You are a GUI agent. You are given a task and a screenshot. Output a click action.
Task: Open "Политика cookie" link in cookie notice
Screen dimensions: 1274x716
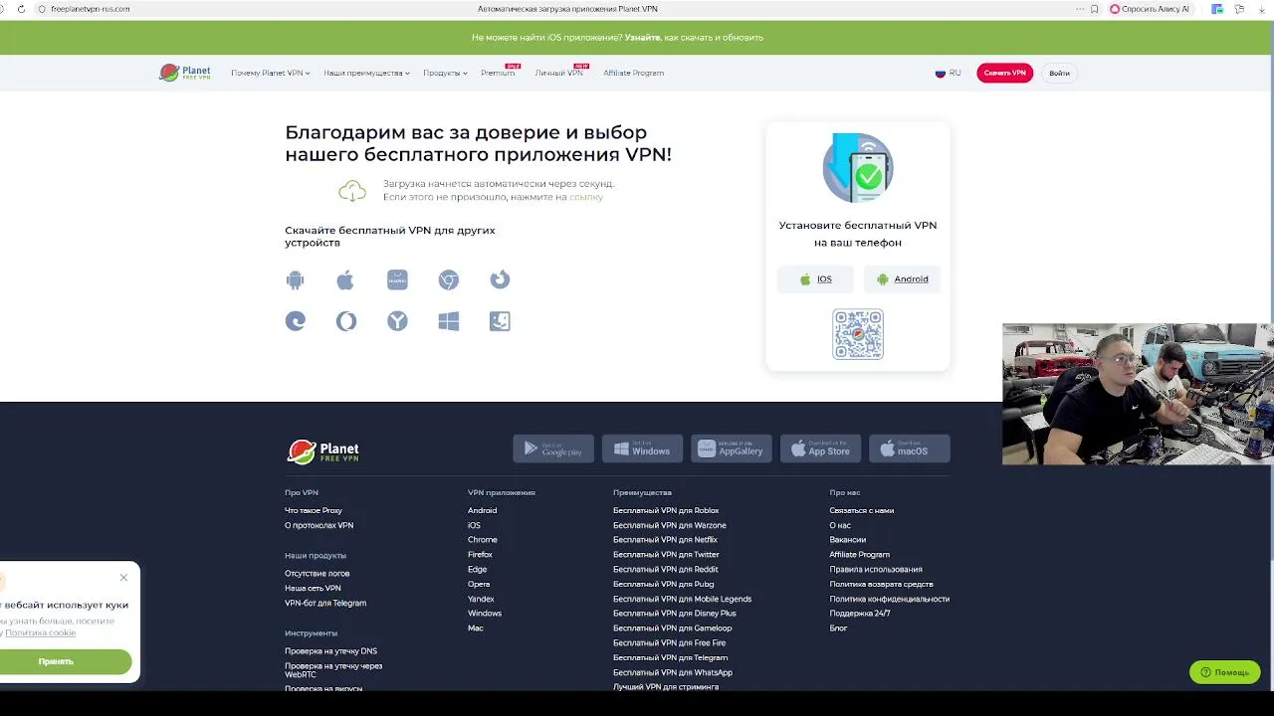pos(40,632)
